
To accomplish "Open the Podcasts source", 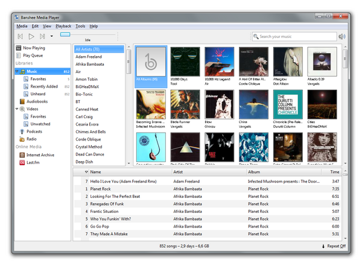I will tap(43, 131).
